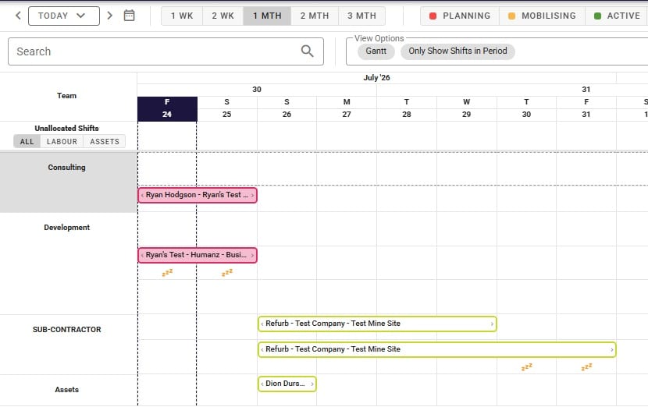Click the zzz rest icon under Saturday 25
The image size is (648, 407).
227,272
